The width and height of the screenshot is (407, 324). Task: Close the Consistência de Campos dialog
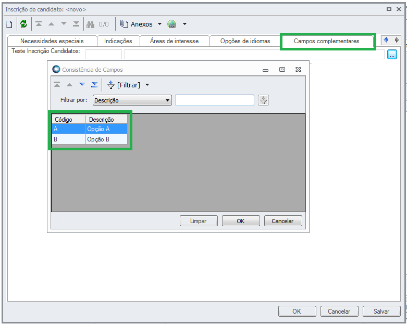coord(298,69)
